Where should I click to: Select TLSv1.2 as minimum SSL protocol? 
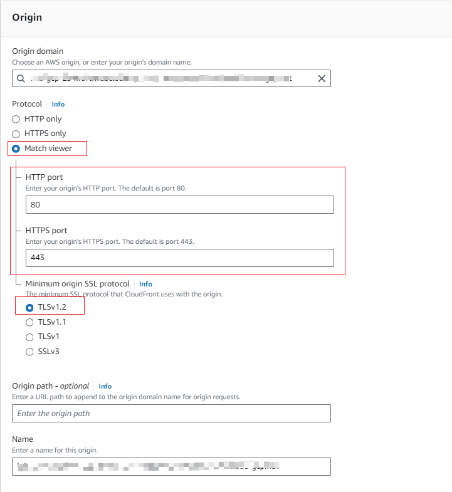(x=29, y=307)
